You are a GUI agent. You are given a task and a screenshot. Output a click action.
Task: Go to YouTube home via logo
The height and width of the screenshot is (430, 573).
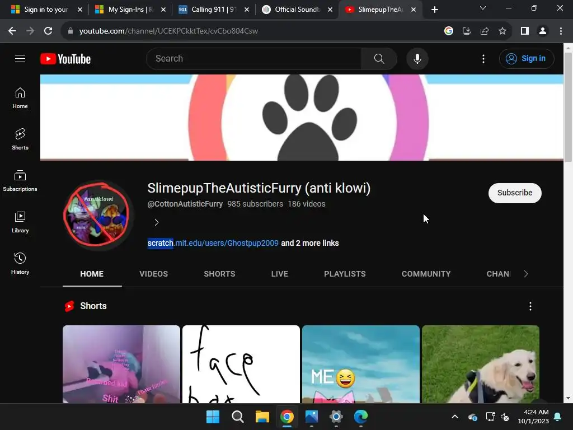point(65,59)
